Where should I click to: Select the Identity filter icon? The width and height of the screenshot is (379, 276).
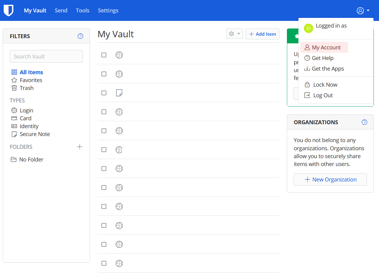14,126
